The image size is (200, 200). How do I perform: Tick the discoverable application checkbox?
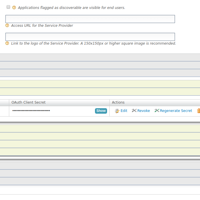[8, 7]
